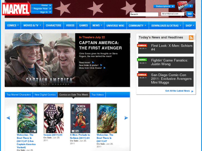Click Today's News and Headlines heading
The height and width of the screenshot is (151, 202).
[x=161, y=37]
